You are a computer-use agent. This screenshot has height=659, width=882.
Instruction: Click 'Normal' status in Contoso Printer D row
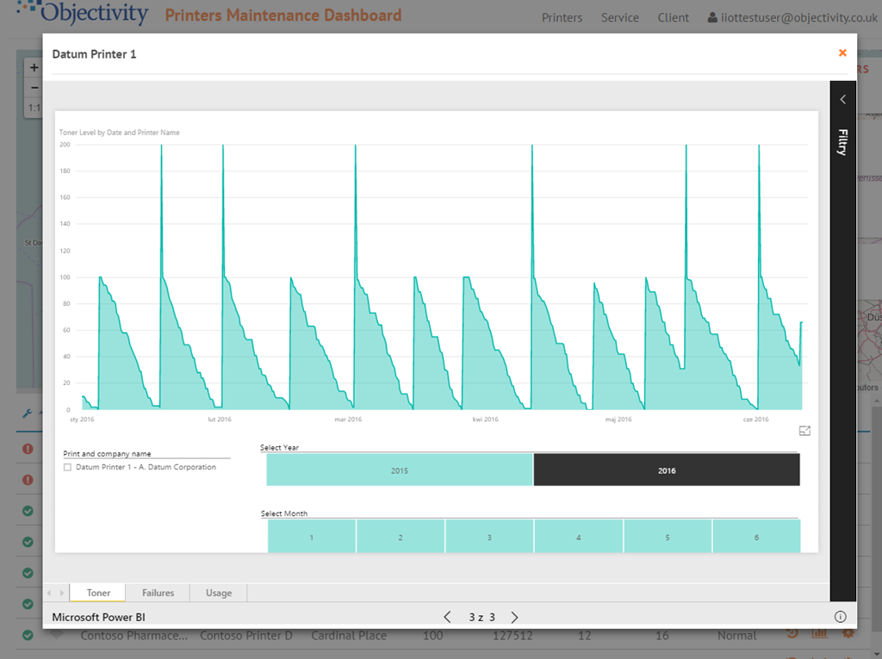[x=737, y=636]
